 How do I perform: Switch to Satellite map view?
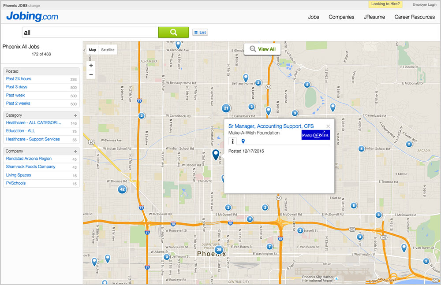[108, 50]
